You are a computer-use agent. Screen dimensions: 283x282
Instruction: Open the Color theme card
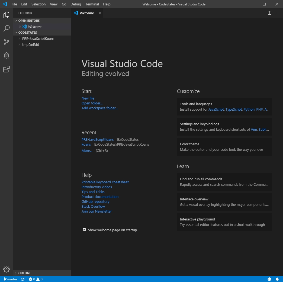[224, 147]
